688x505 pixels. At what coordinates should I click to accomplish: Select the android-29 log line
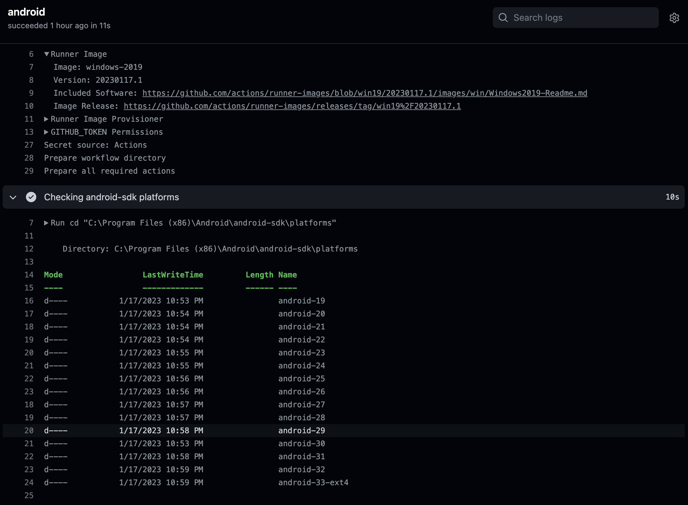click(x=301, y=431)
